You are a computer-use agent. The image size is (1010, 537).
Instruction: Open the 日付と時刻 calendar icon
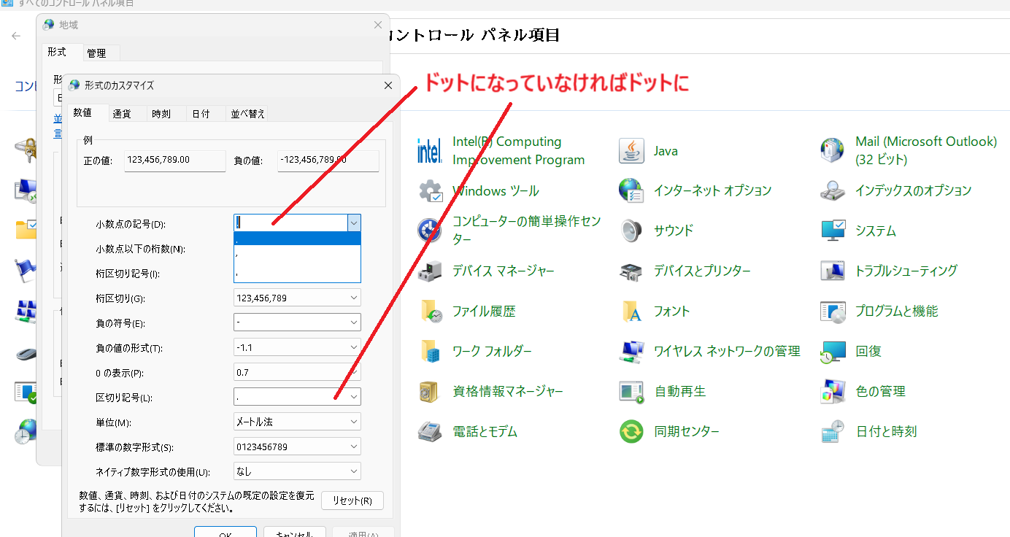[833, 431]
